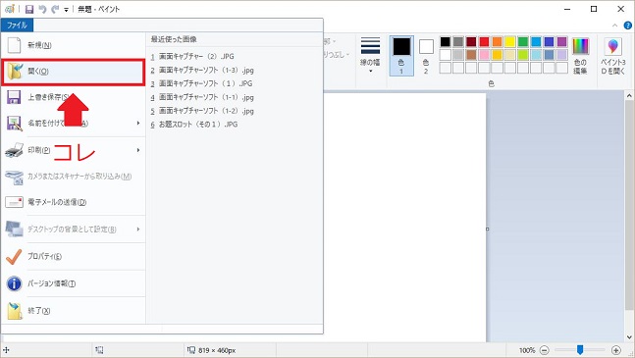Image resolution: width=635 pixels, height=358 pixels.
Task: Click the 上書き保存 floppy disk icon
Action: [14, 97]
